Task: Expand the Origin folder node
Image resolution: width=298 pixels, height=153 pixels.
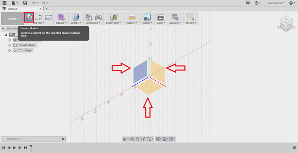Action: click(x=10, y=50)
